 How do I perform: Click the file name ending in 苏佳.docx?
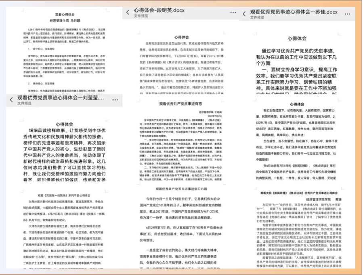tap(294, 12)
